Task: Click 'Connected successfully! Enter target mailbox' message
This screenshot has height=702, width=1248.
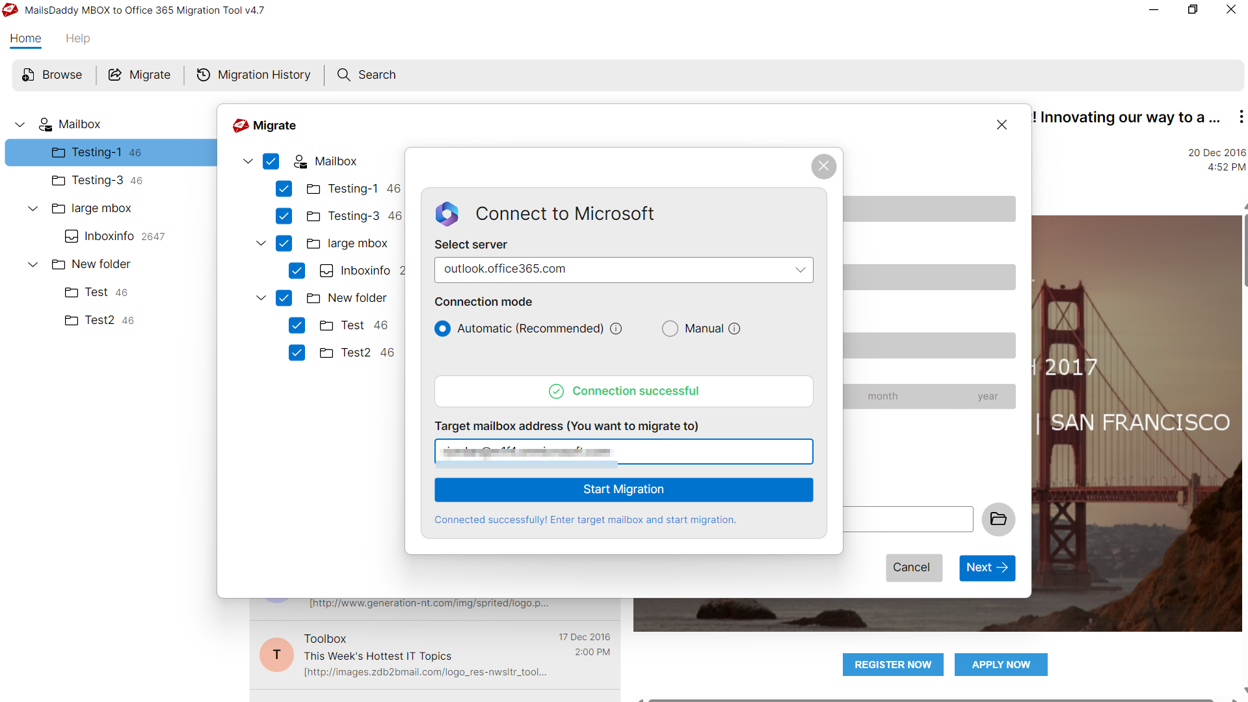Action: point(585,520)
